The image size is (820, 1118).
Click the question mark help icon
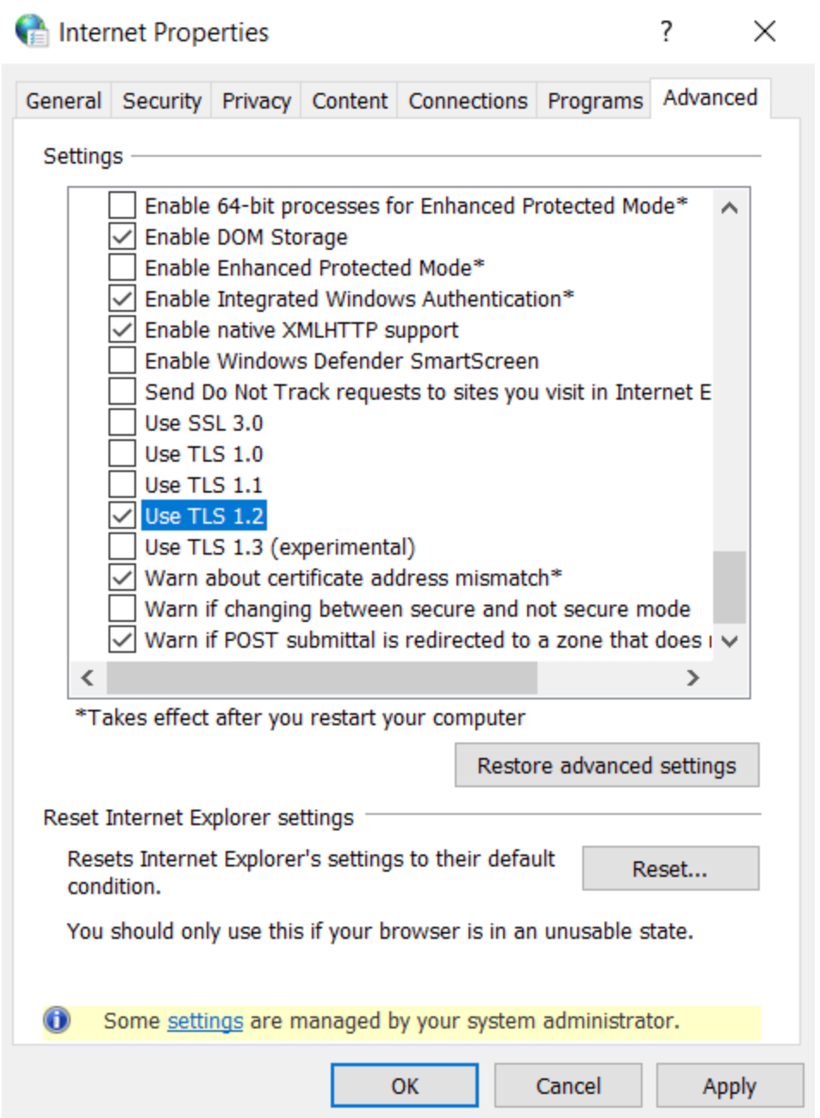point(666,33)
